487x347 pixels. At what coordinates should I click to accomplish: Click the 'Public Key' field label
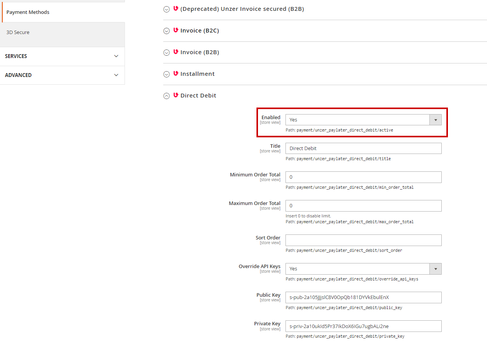tap(268, 295)
